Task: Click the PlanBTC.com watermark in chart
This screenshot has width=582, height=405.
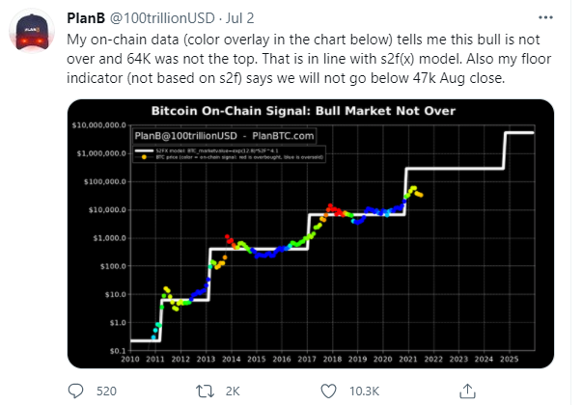Action: tap(283, 136)
